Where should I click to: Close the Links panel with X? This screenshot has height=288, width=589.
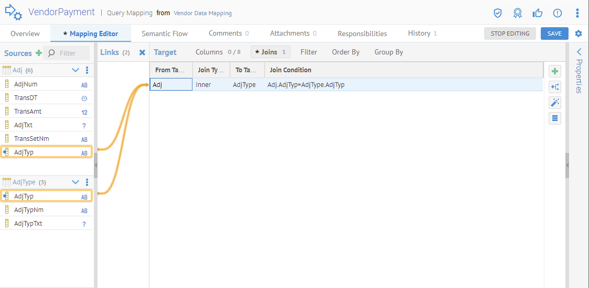pyautogui.click(x=142, y=52)
